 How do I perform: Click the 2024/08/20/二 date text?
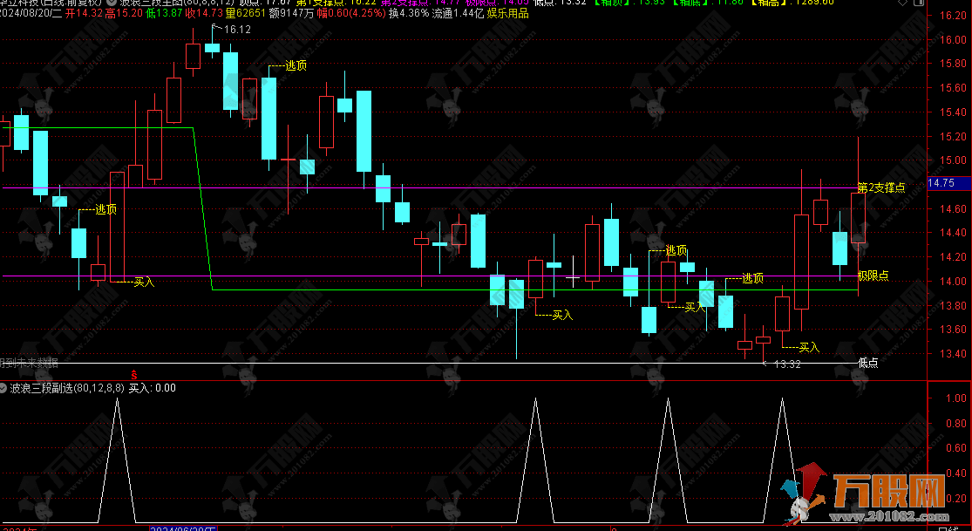tap(31, 13)
